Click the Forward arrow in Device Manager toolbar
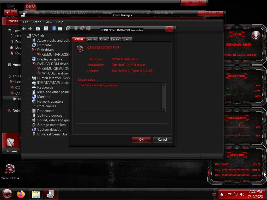Screen dimensions: 267x200 30,29
